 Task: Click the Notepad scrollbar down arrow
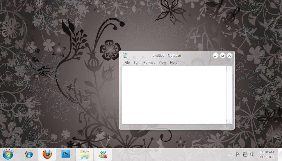click(229, 121)
